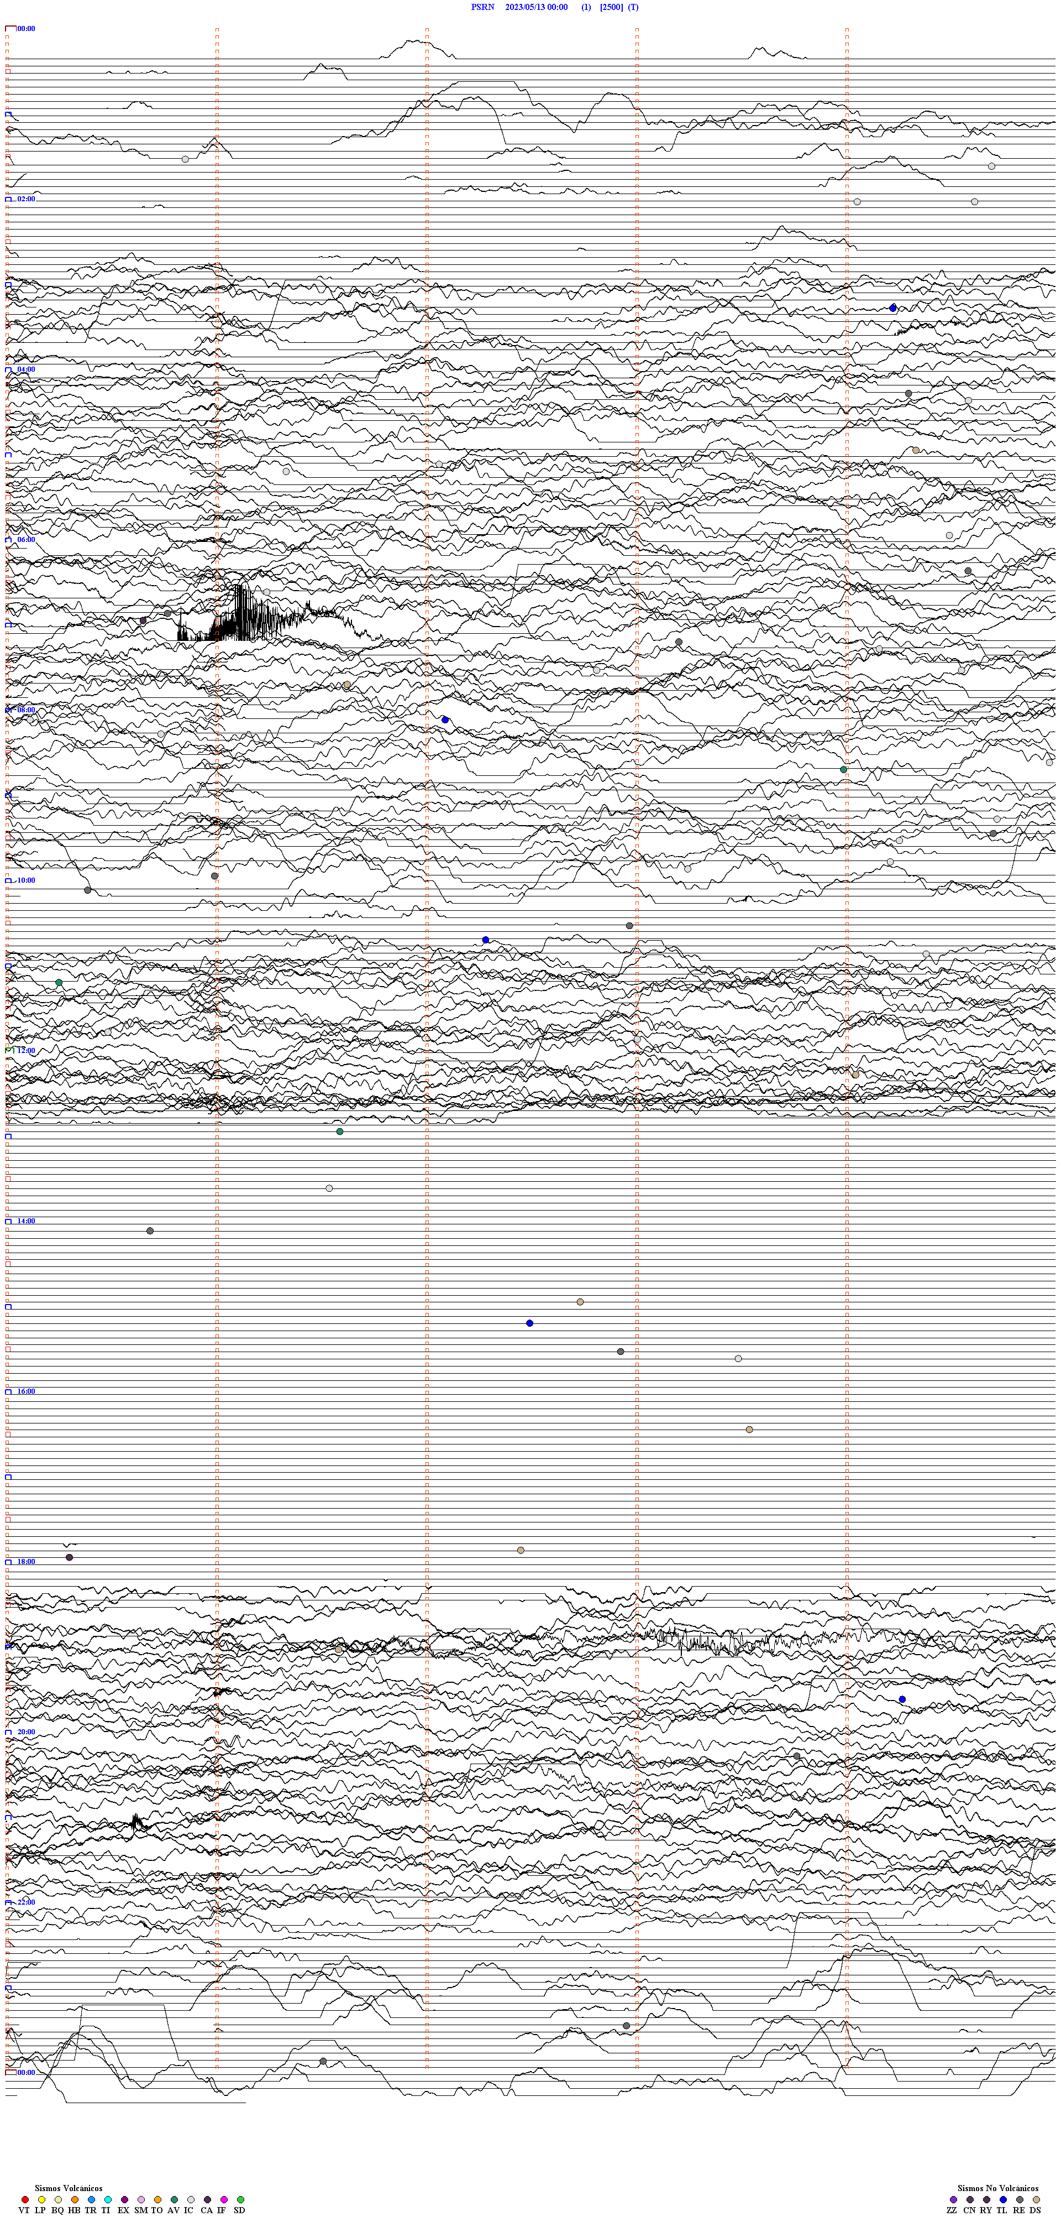This screenshot has height=2227, width=1061.
Task: Select the 00:00 time label at top
Action: [x=26, y=29]
